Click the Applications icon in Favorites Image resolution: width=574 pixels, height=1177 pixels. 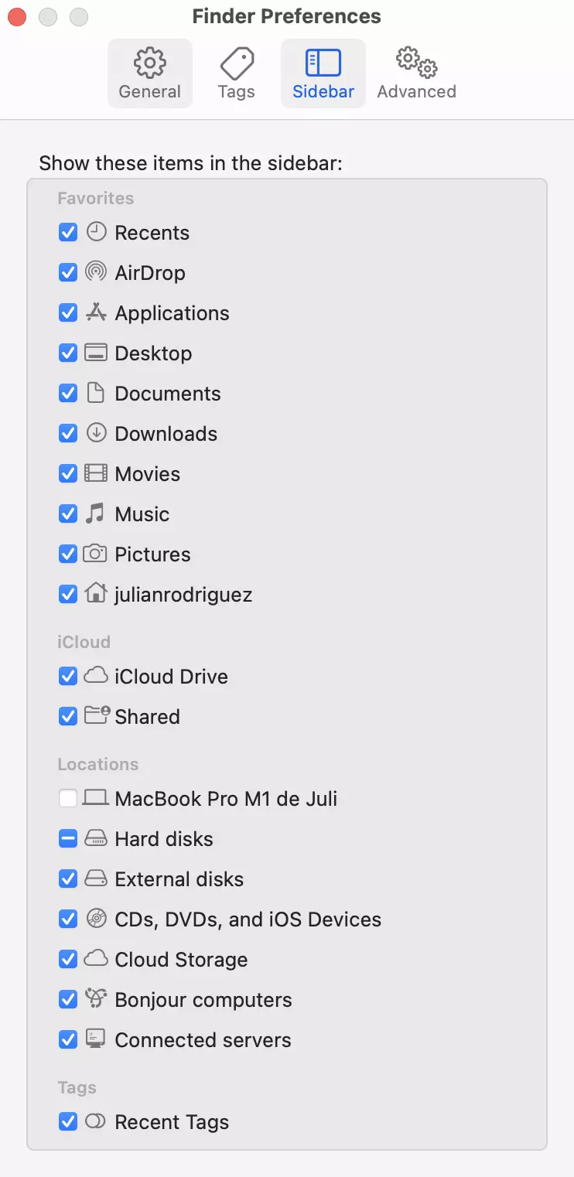click(x=95, y=313)
